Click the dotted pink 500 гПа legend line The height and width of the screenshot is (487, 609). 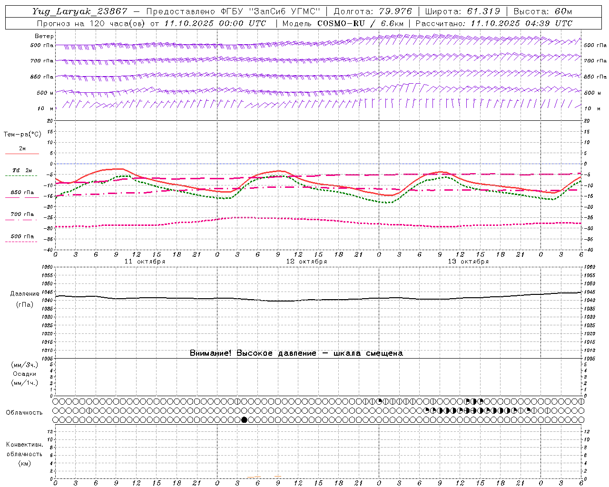tap(21, 242)
